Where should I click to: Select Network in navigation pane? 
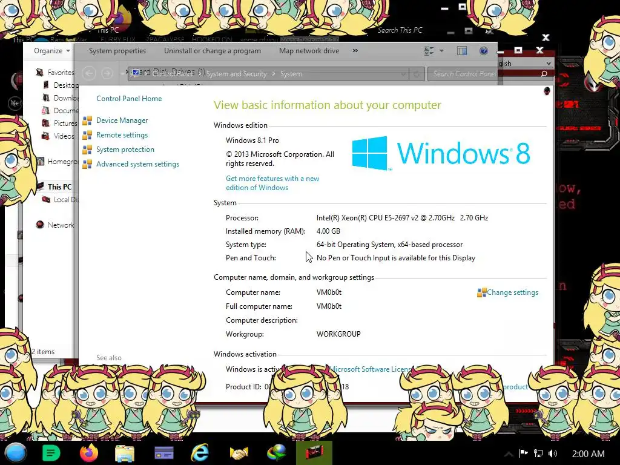61,225
